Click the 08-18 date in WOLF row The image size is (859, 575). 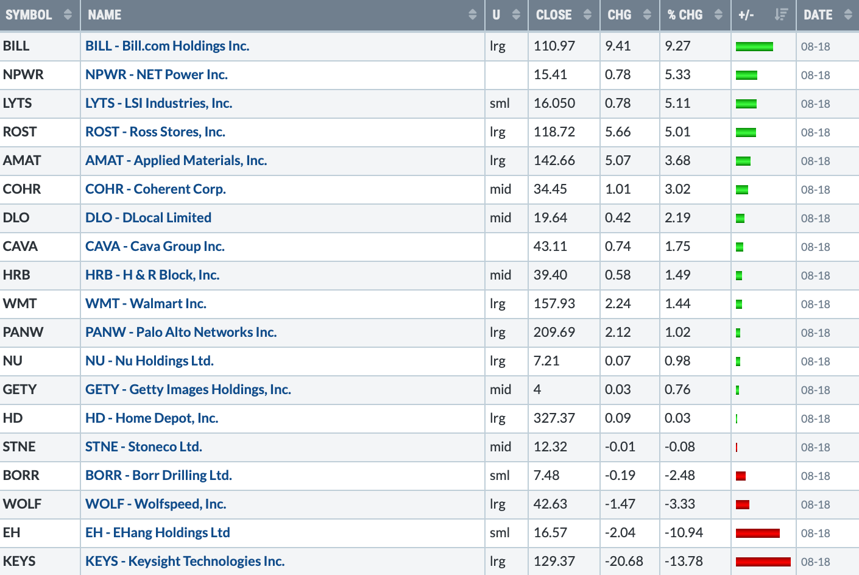[815, 504]
